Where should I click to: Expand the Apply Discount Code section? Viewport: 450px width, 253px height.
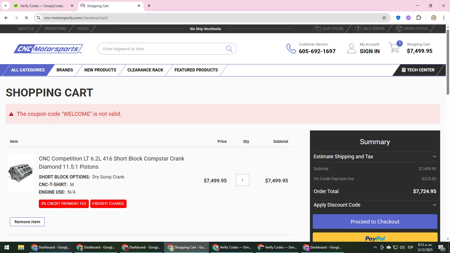click(375, 205)
